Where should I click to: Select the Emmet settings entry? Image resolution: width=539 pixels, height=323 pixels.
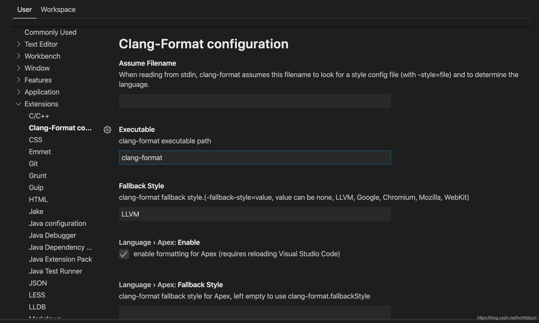(x=40, y=151)
